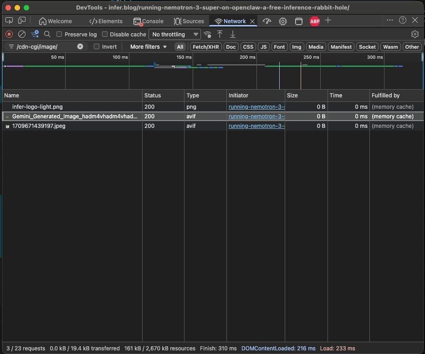Import HAR file upload arrow
The height and width of the screenshot is (354, 425).
pos(220,35)
